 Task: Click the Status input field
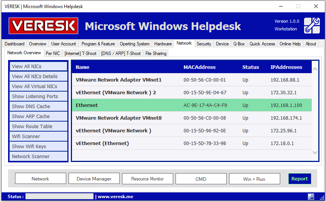[59, 197]
